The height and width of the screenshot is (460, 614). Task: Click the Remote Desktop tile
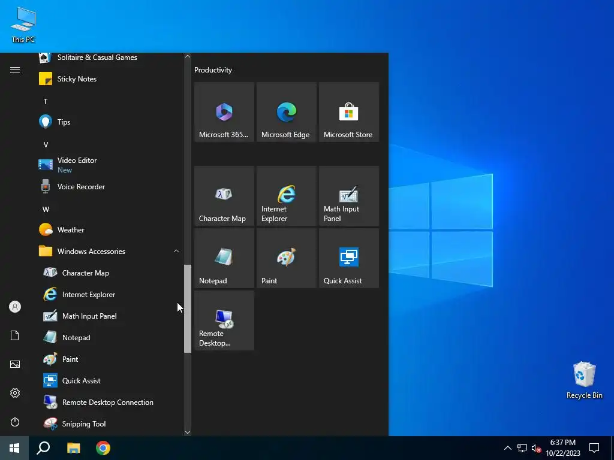tap(224, 320)
